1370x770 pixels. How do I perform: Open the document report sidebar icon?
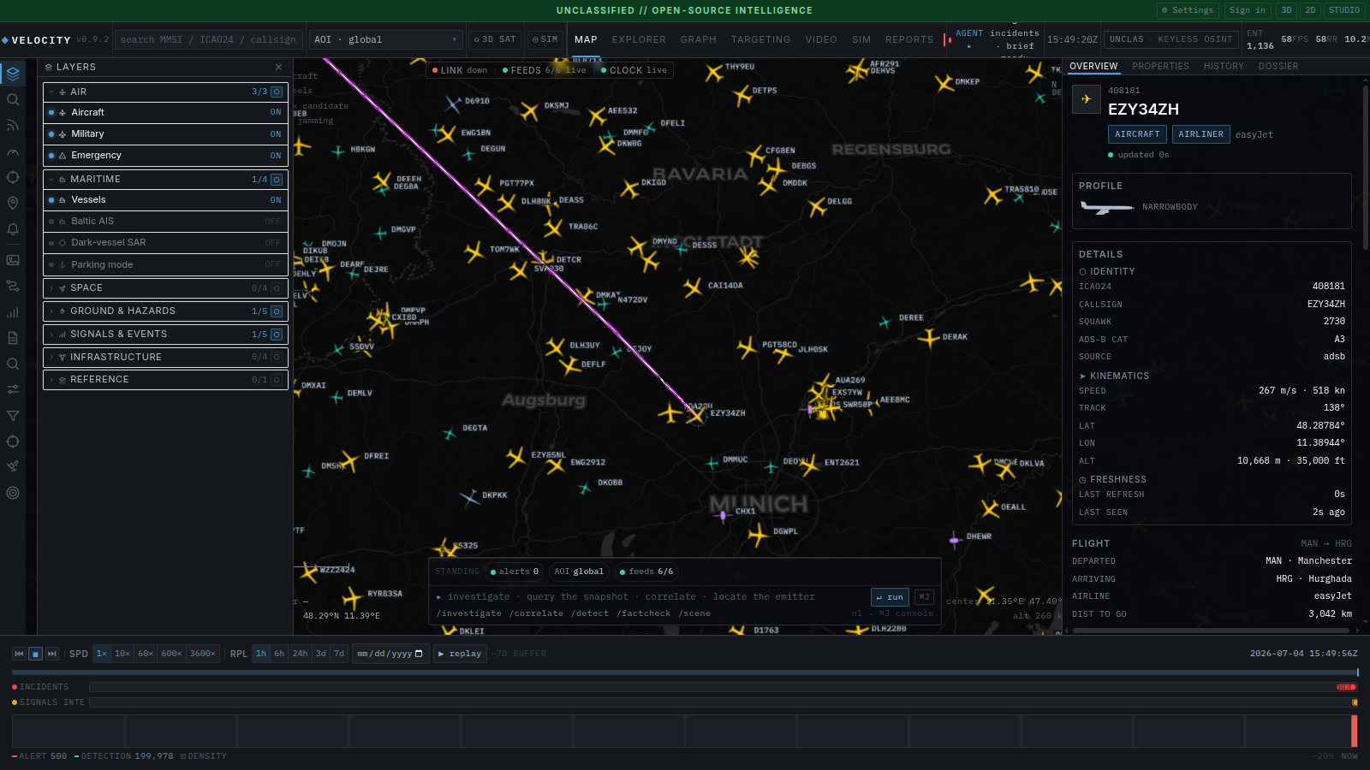tap(13, 338)
